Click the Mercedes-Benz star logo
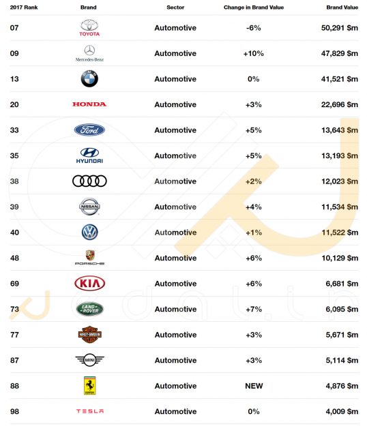367x431 pixels. click(x=89, y=53)
